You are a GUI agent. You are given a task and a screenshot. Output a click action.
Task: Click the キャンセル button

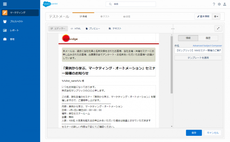click(213, 133)
